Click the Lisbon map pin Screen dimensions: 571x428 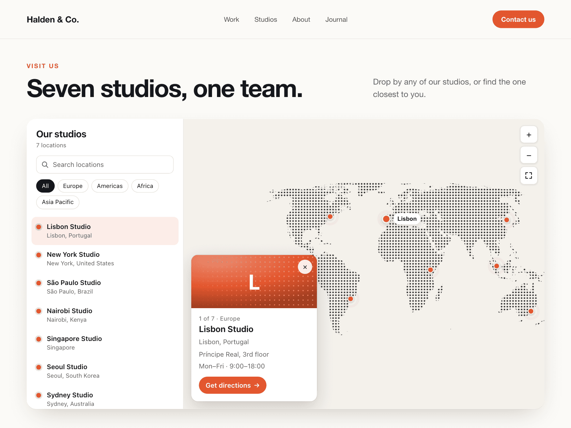(386, 219)
